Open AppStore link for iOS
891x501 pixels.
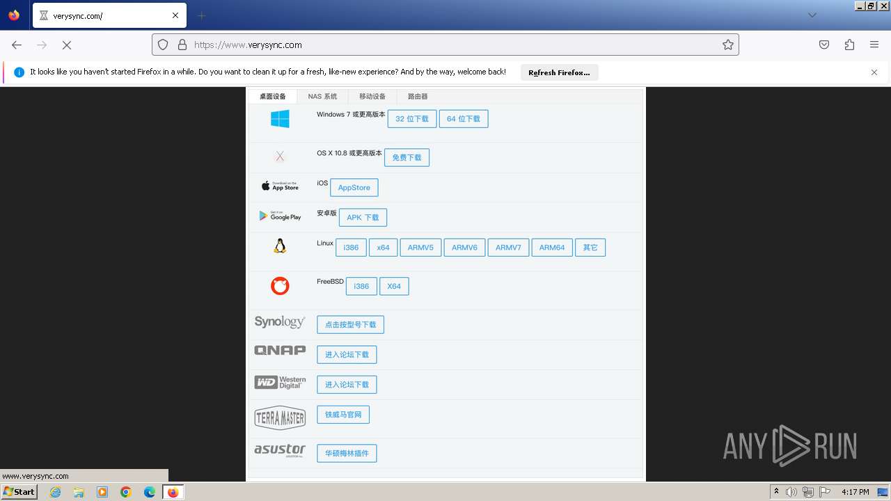tap(354, 188)
